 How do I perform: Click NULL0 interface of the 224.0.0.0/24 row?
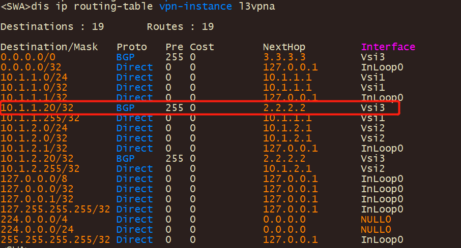point(376,230)
